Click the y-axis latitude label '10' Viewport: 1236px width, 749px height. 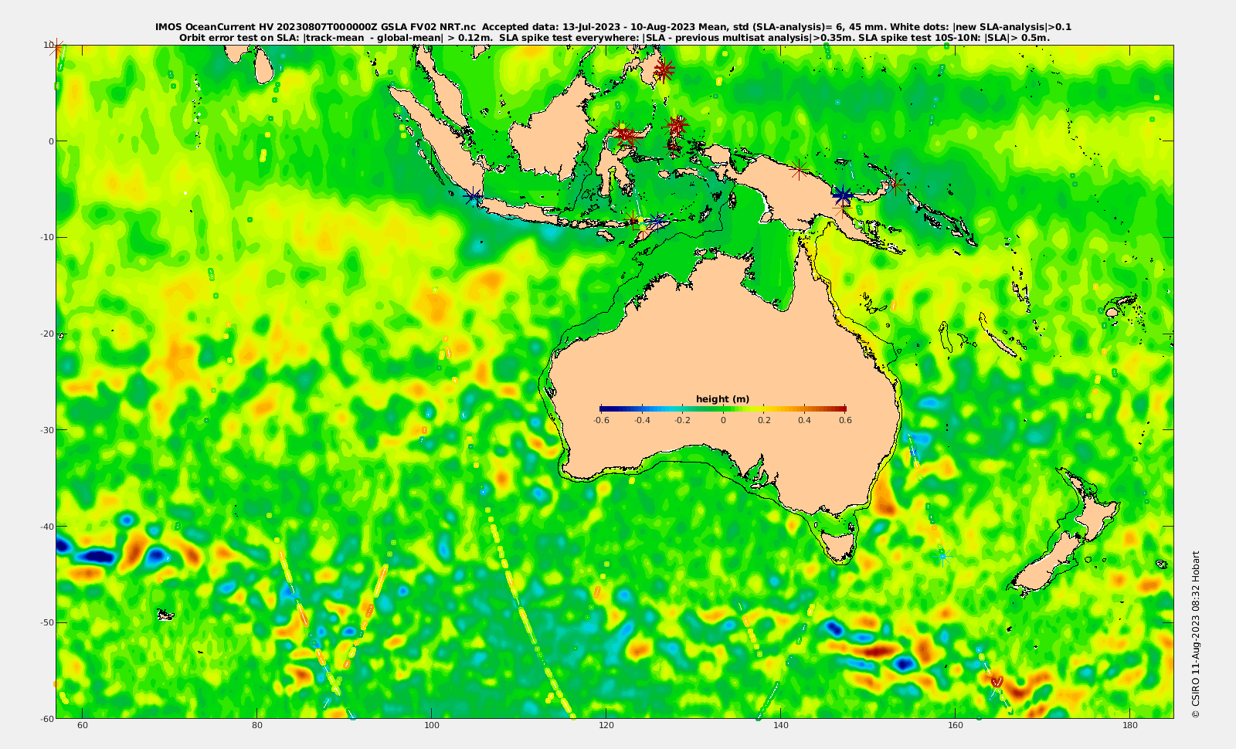(x=48, y=45)
